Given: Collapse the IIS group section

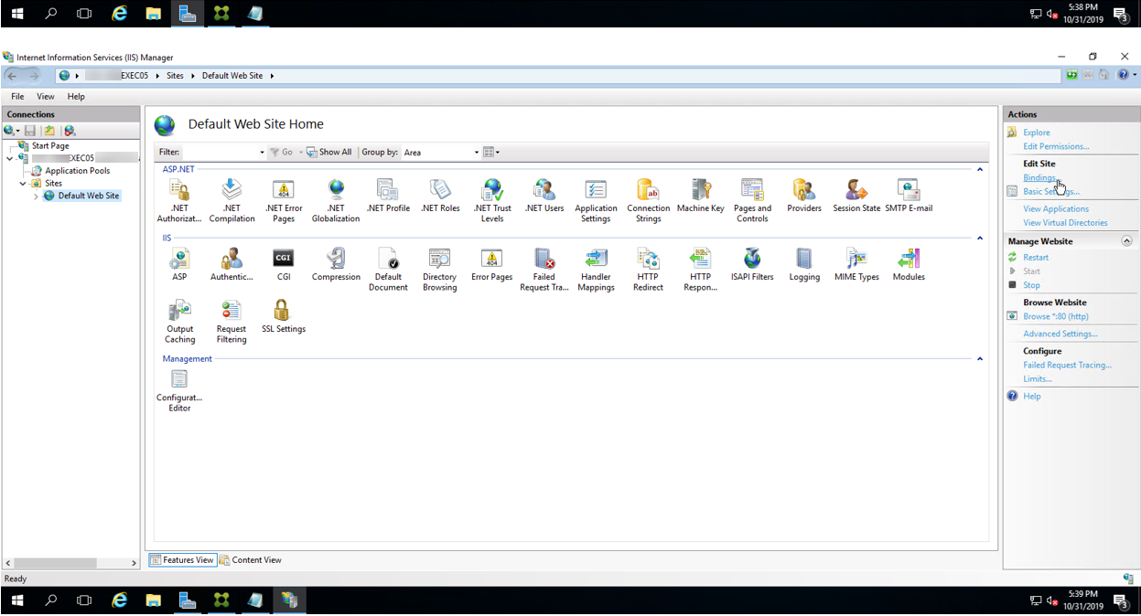Looking at the screenshot, I should 980,238.
